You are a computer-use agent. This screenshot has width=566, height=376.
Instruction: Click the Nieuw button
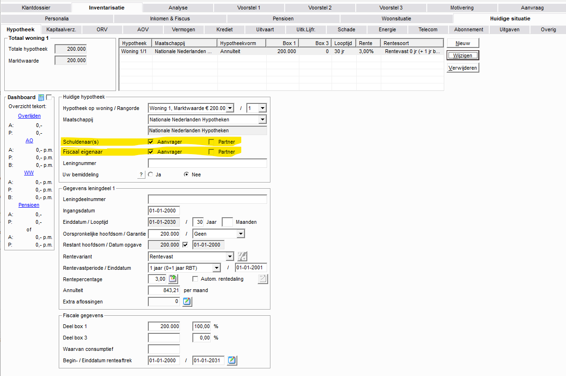[x=463, y=43]
